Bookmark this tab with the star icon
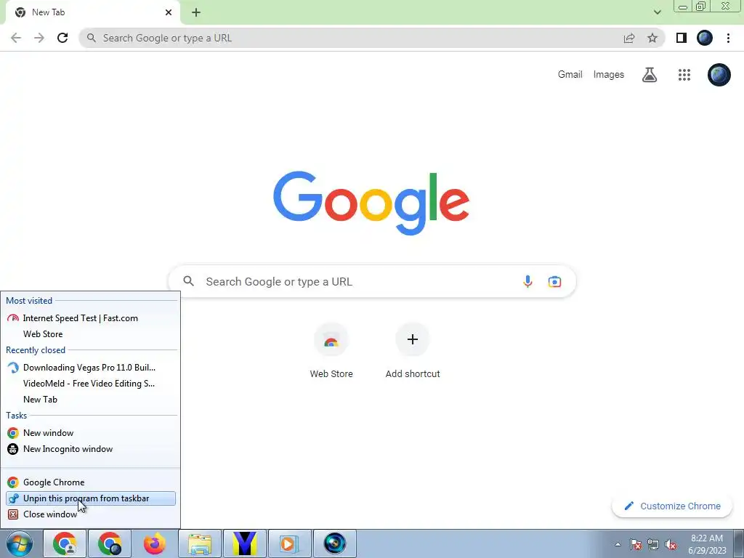The height and width of the screenshot is (558, 744). pyautogui.click(x=652, y=38)
